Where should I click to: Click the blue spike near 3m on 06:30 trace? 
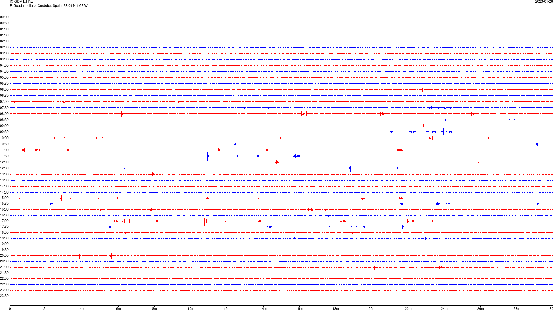(63, 96)
